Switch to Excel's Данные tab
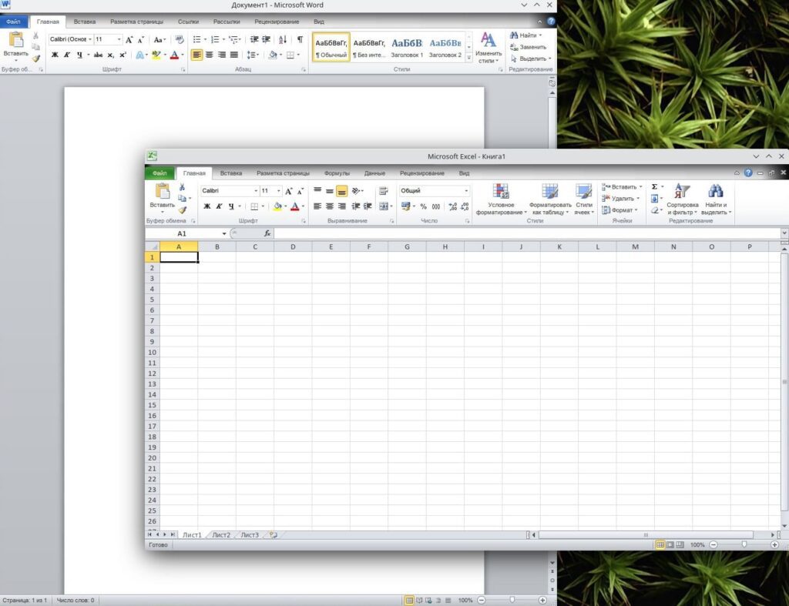This screenshot has height=606, width=789. pos(374,173)
